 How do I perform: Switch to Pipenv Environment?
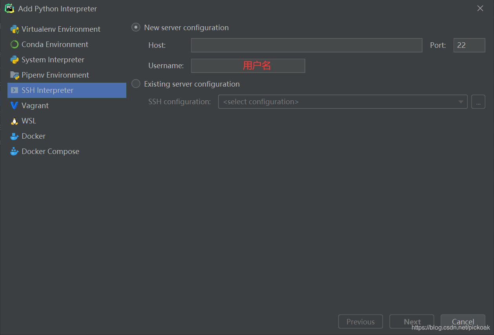pos(67,75)
